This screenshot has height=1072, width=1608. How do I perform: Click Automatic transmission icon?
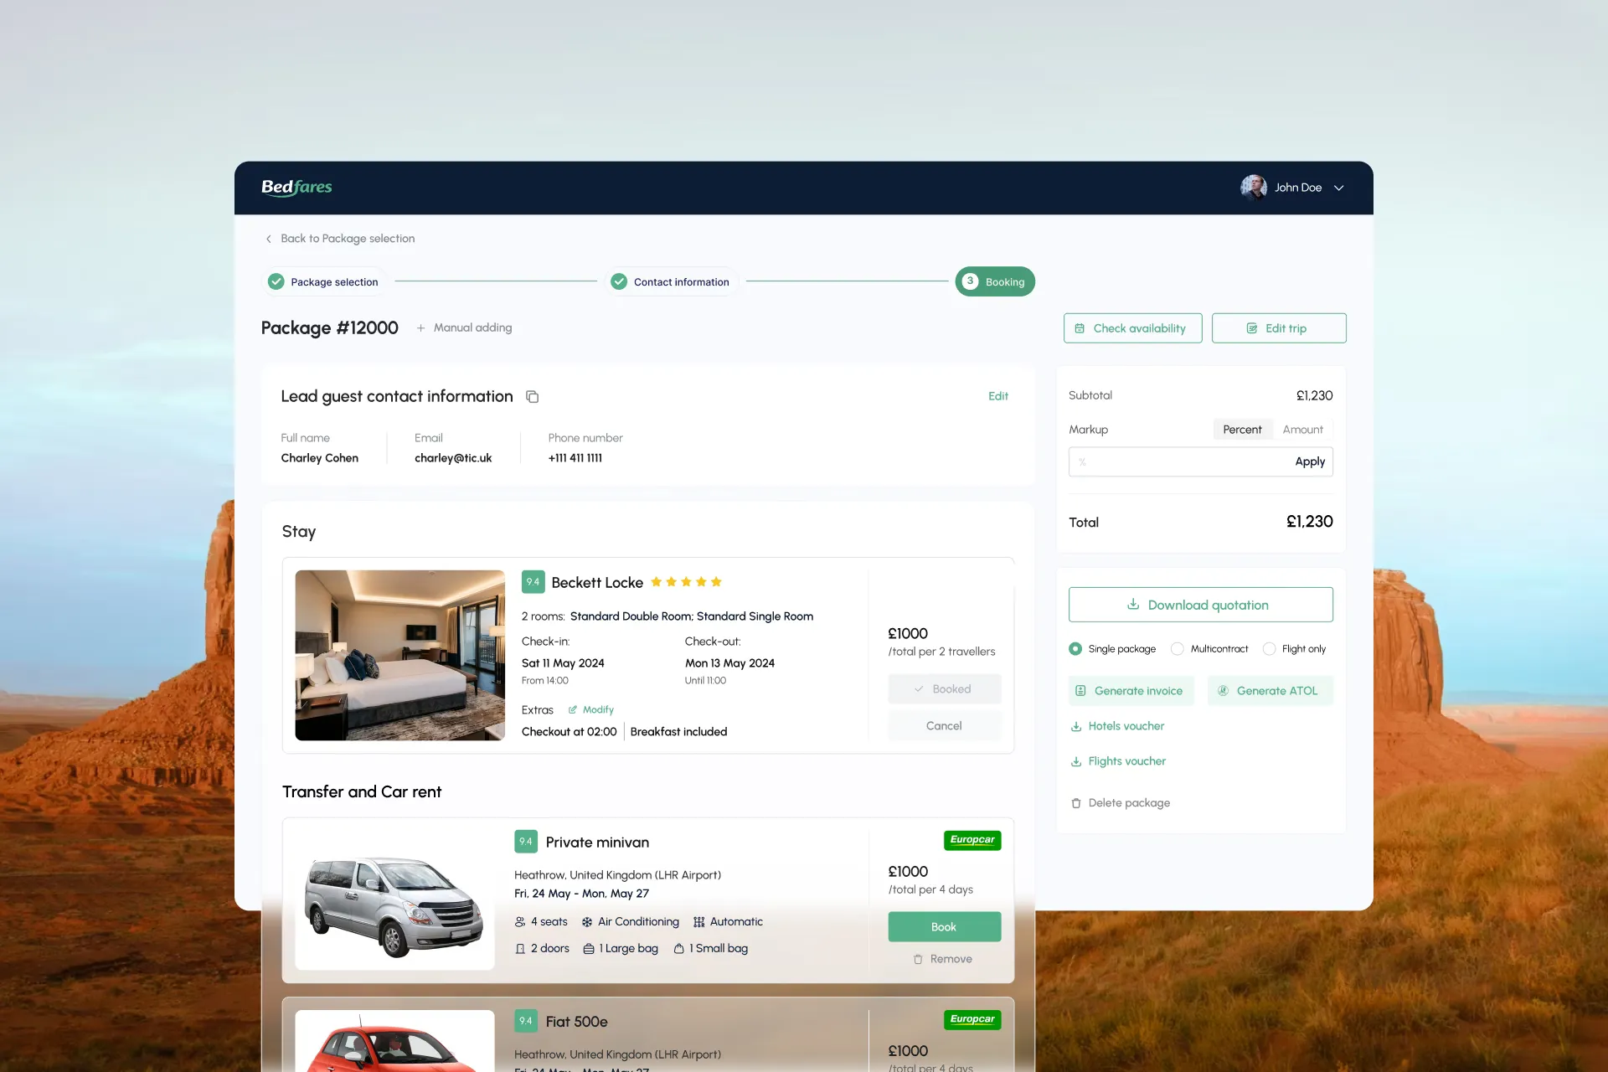pos(699,922)
